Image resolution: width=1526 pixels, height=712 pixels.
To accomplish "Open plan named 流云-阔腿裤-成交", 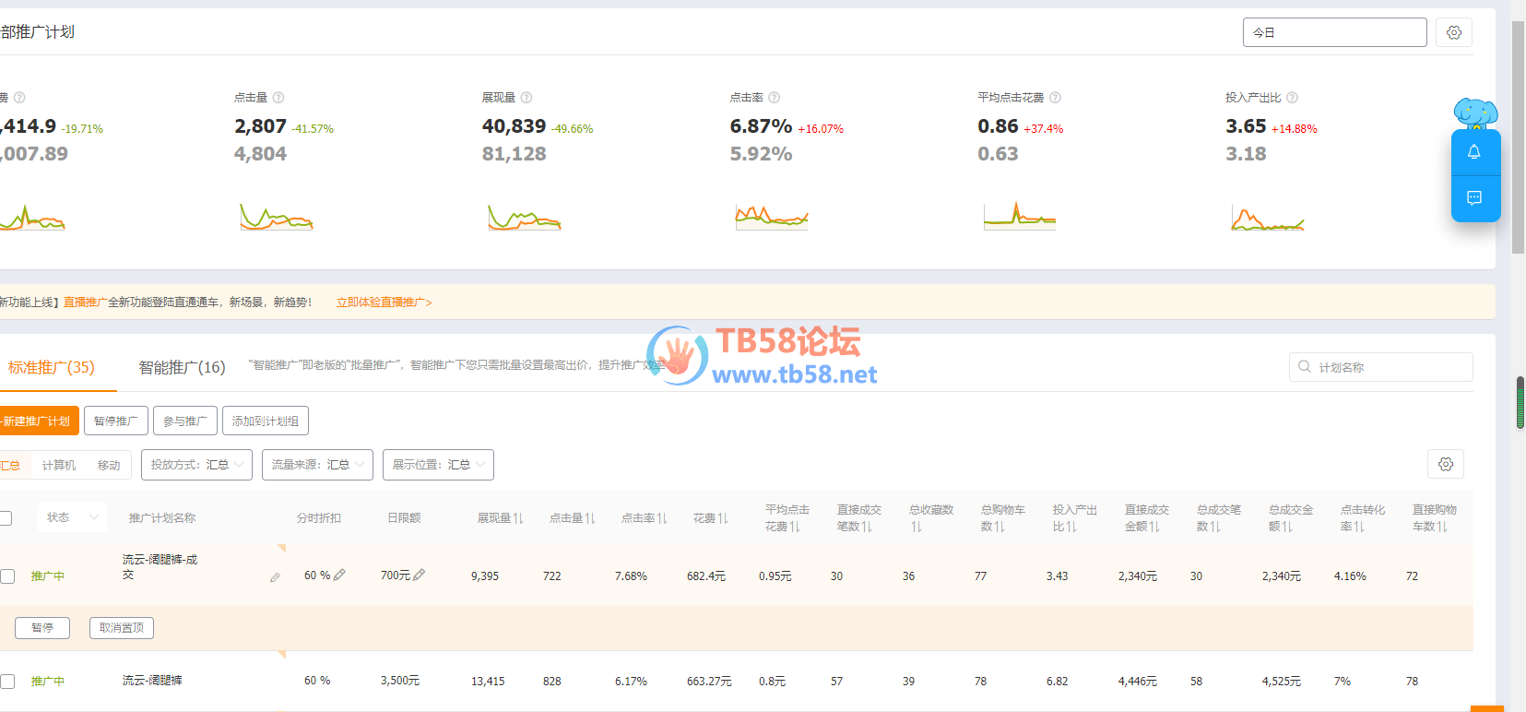I will [x=160, y=567].
